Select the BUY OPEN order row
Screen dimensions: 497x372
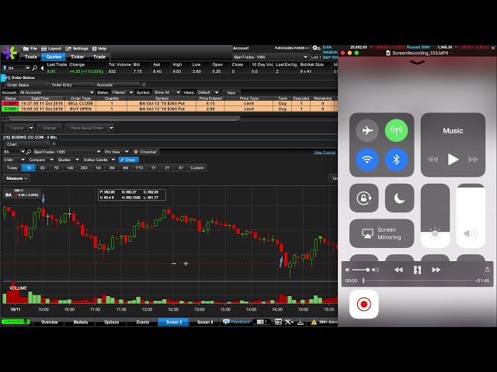(x=169, y=108)
